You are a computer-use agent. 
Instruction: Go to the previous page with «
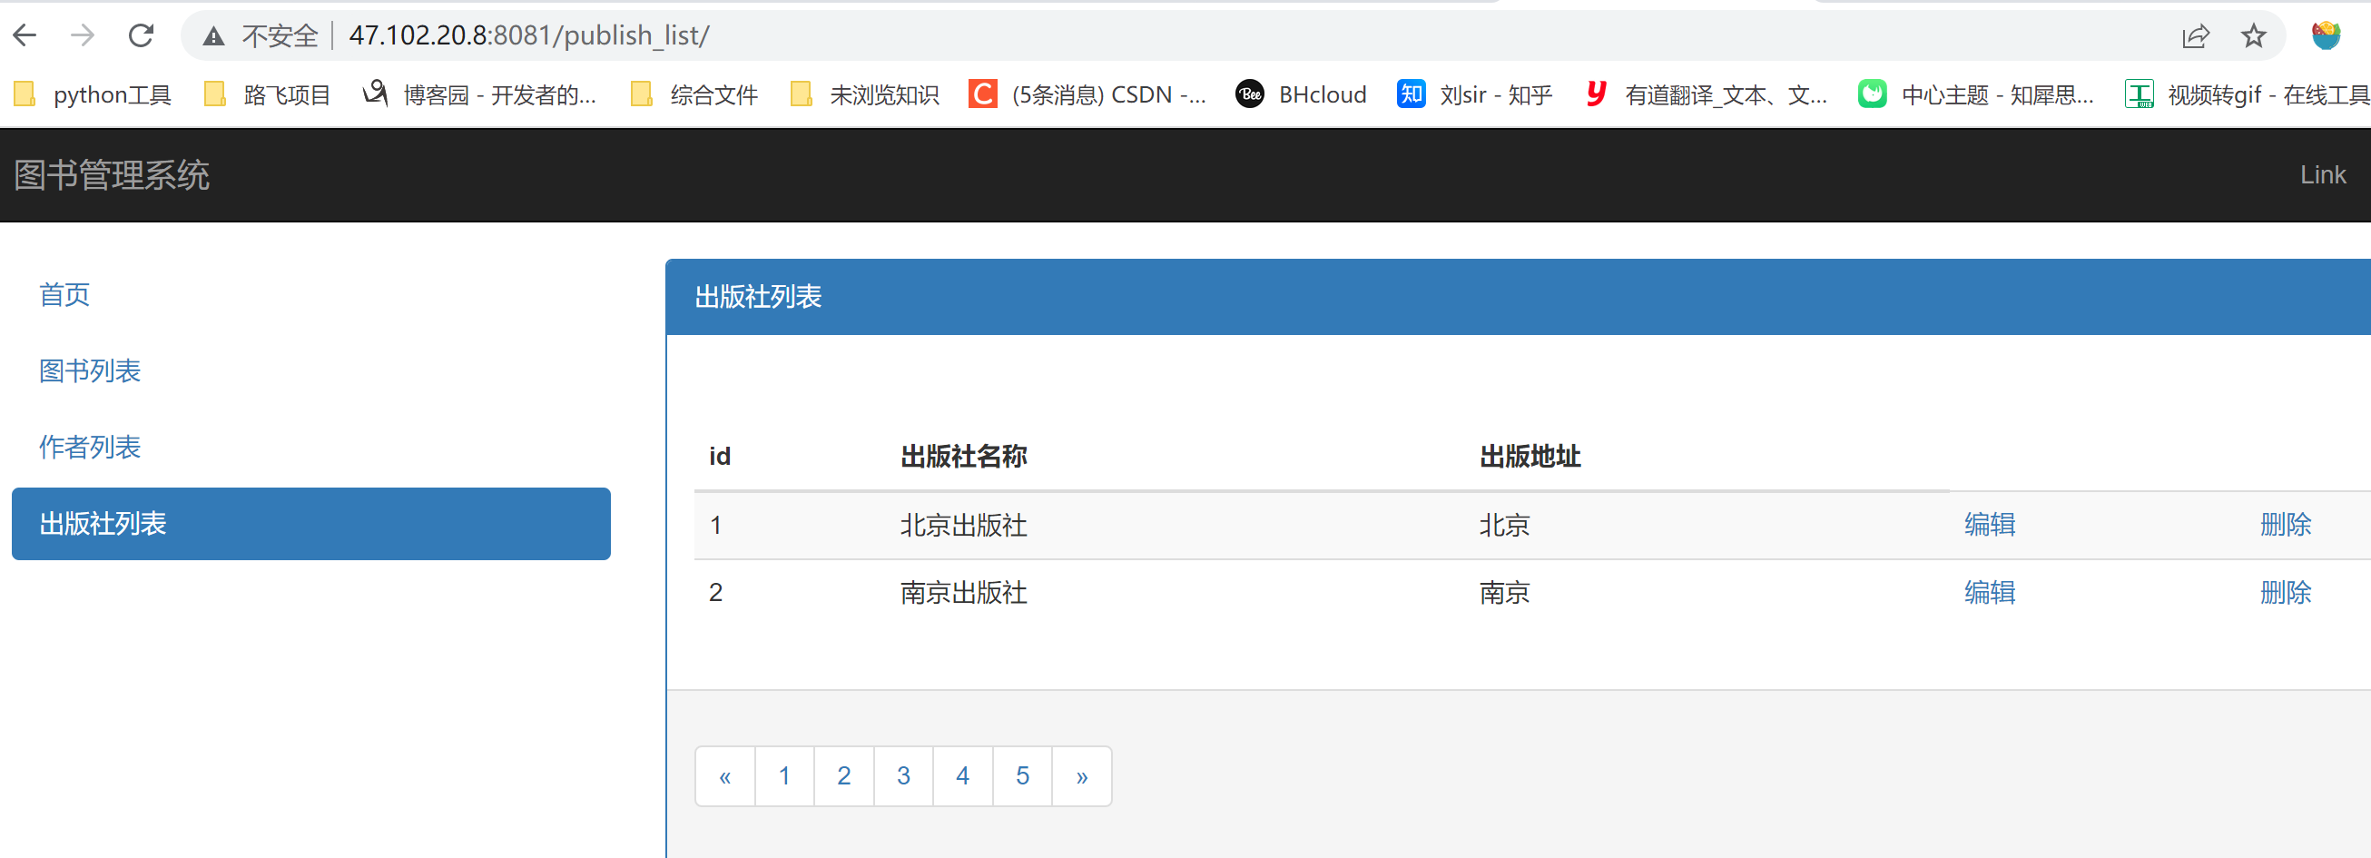click(x=725, y=776)
